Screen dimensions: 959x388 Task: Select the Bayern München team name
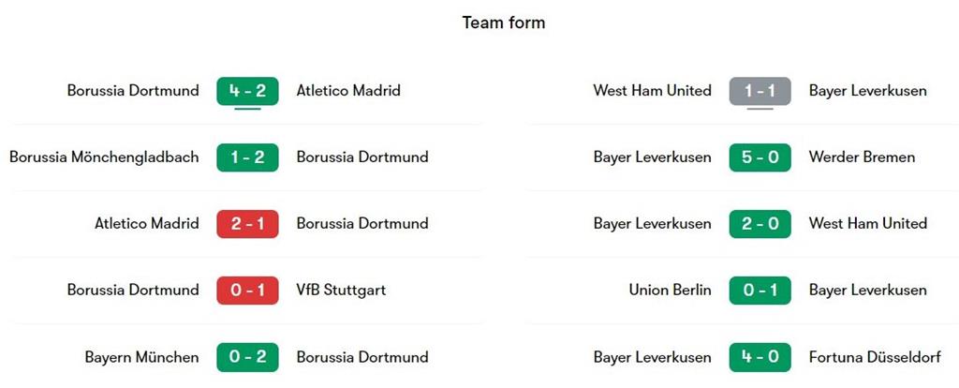click(x=141, y=357)
